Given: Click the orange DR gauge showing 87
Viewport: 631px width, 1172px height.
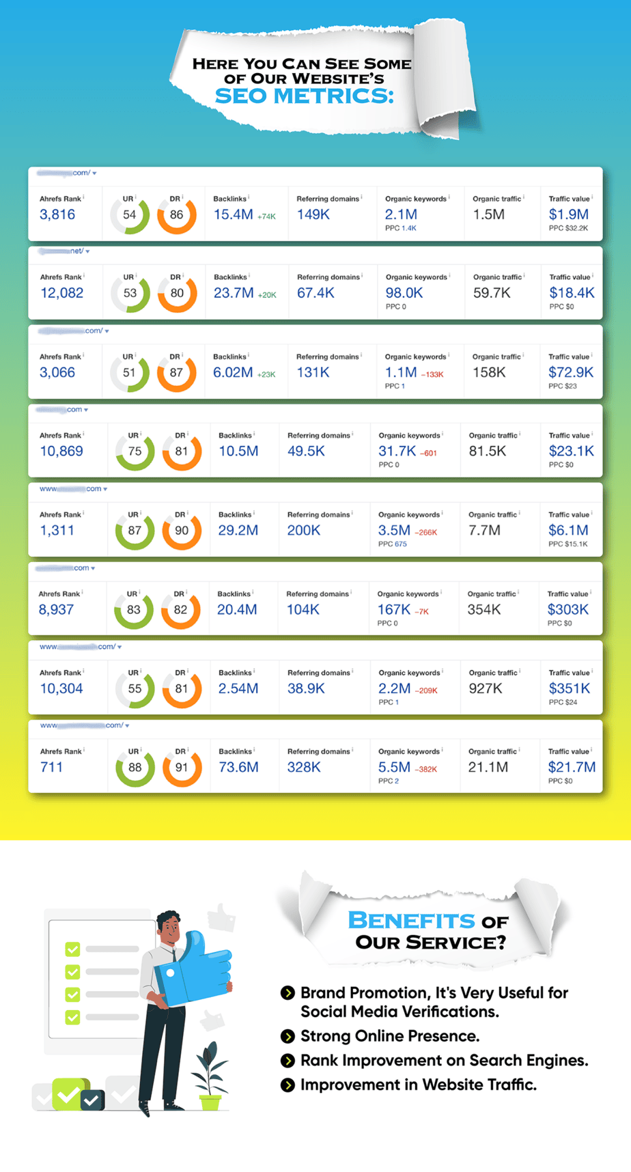Looking at the screenshot, I should 176,373.
